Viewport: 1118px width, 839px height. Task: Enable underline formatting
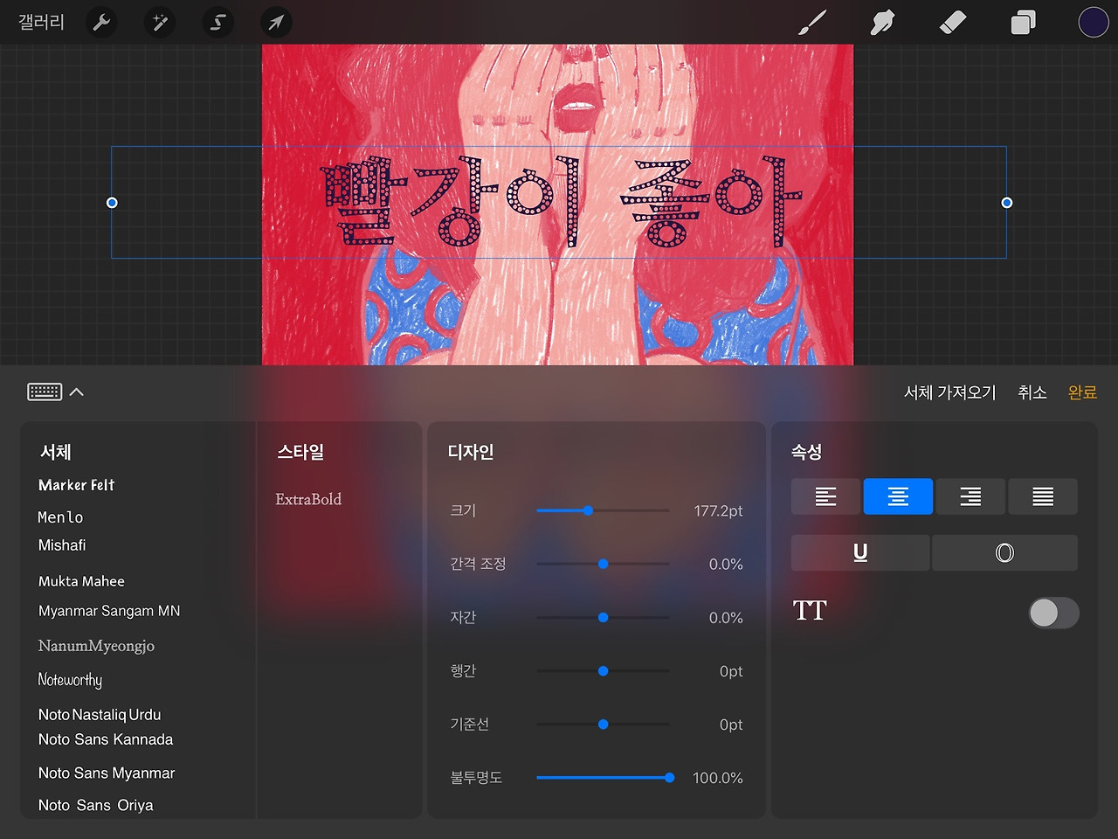(859, 552)
